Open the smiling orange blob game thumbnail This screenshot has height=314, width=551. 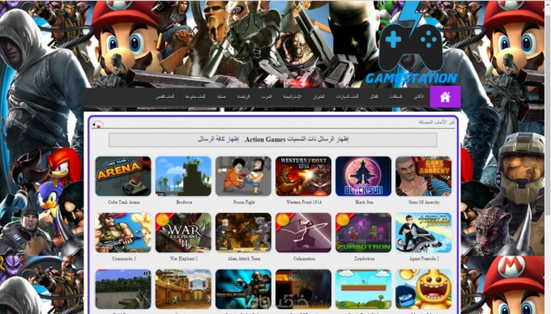click(x=424, y=289)
